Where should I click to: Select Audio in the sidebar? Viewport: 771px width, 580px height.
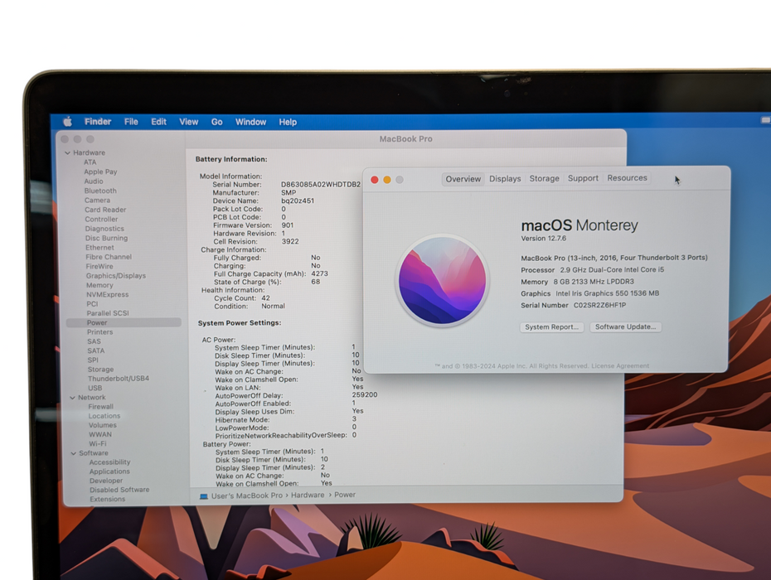pyautogui.click(x=94, y=181)
